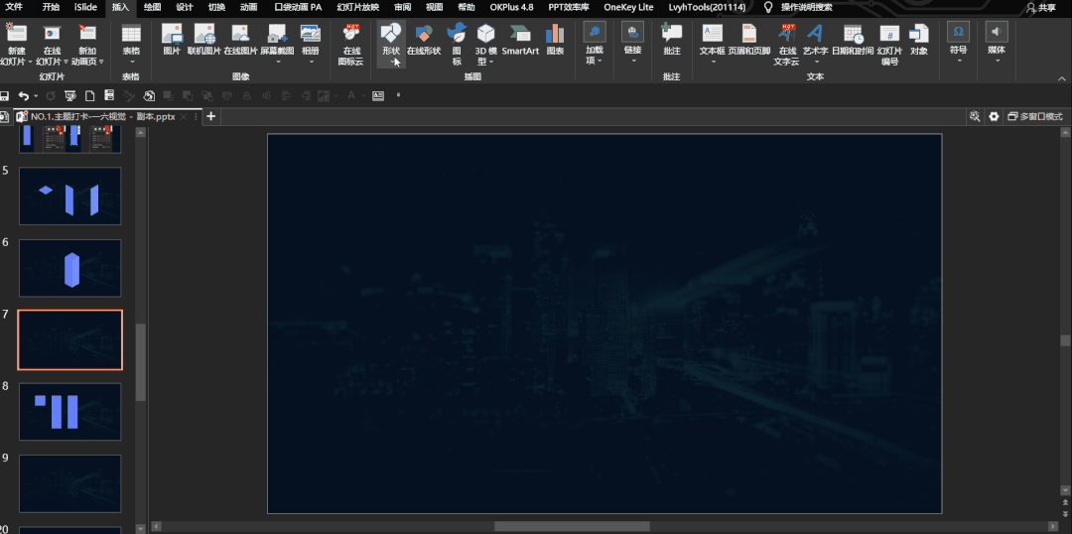Open the Table (表格) insert icon
1072x534 pixels.
[x=131, y=33]
